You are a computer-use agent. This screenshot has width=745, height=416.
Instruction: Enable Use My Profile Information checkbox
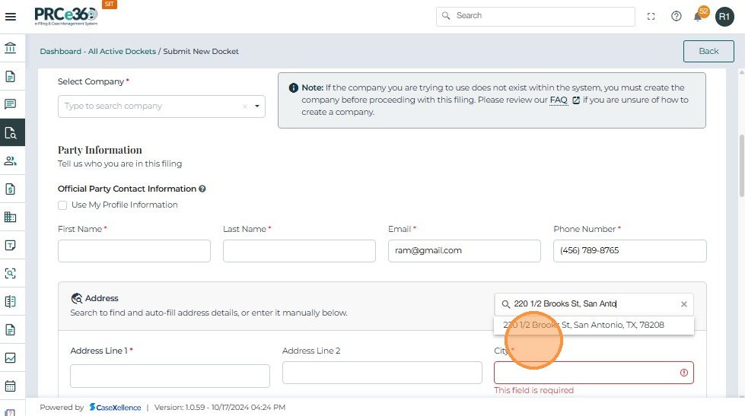62,205
